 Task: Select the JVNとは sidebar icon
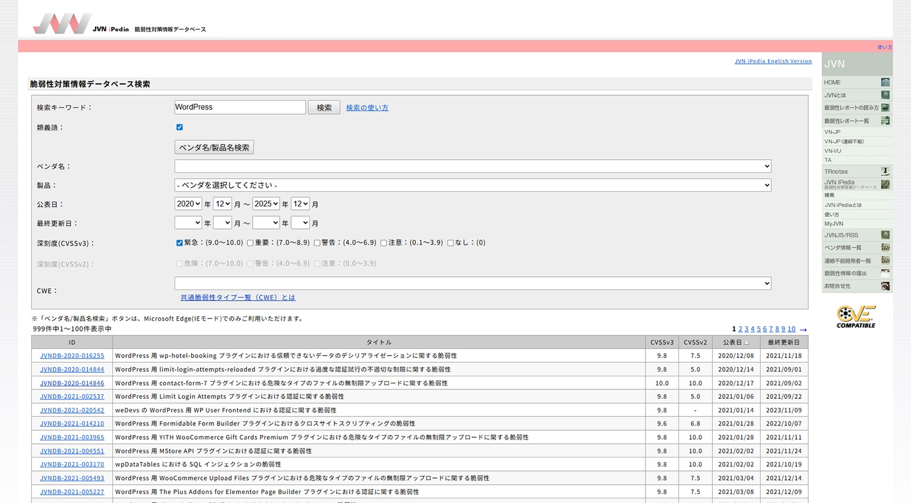point(885,95)
